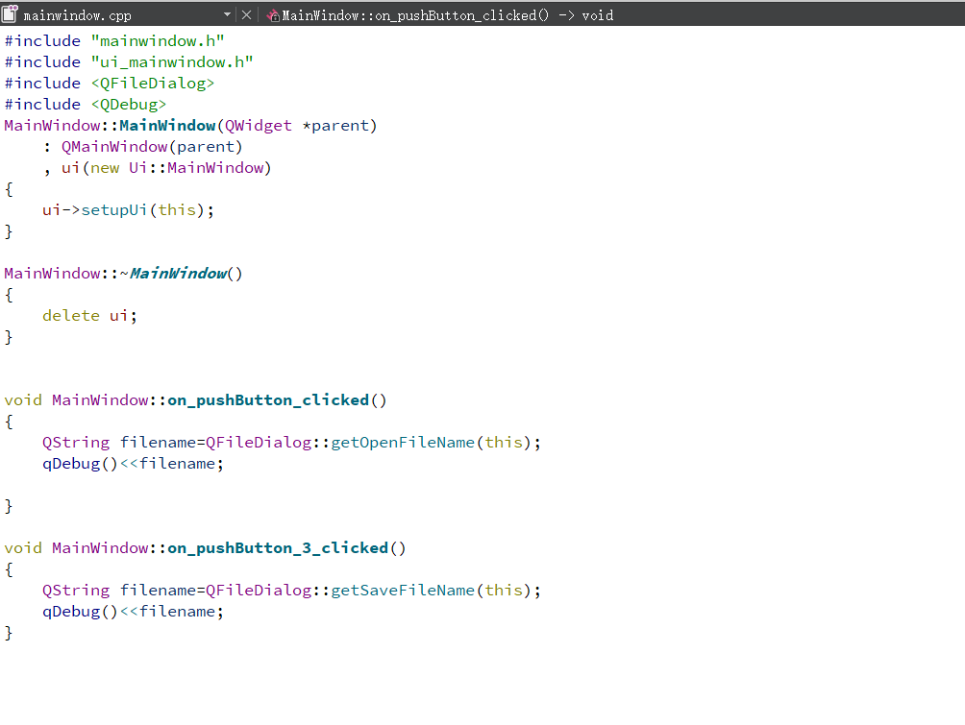
Task: Click the QWidget type in constructor parameters
Action: [x=258, y=126]
